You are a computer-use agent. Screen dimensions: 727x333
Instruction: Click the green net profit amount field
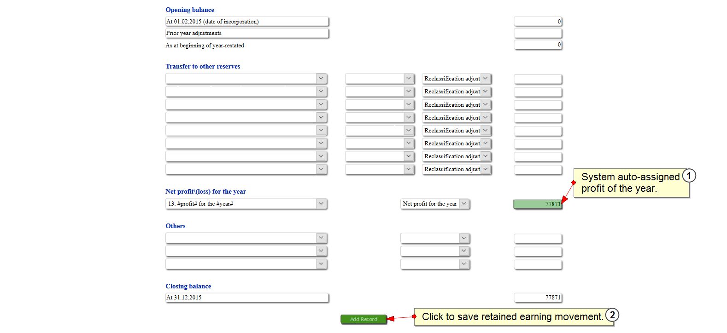click(x=538, y=204)
